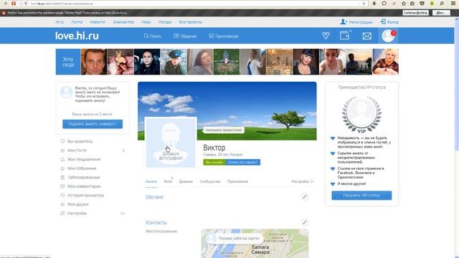Open profile avatar with the red notification badge

pyautogui.click(x=388, y=36)
